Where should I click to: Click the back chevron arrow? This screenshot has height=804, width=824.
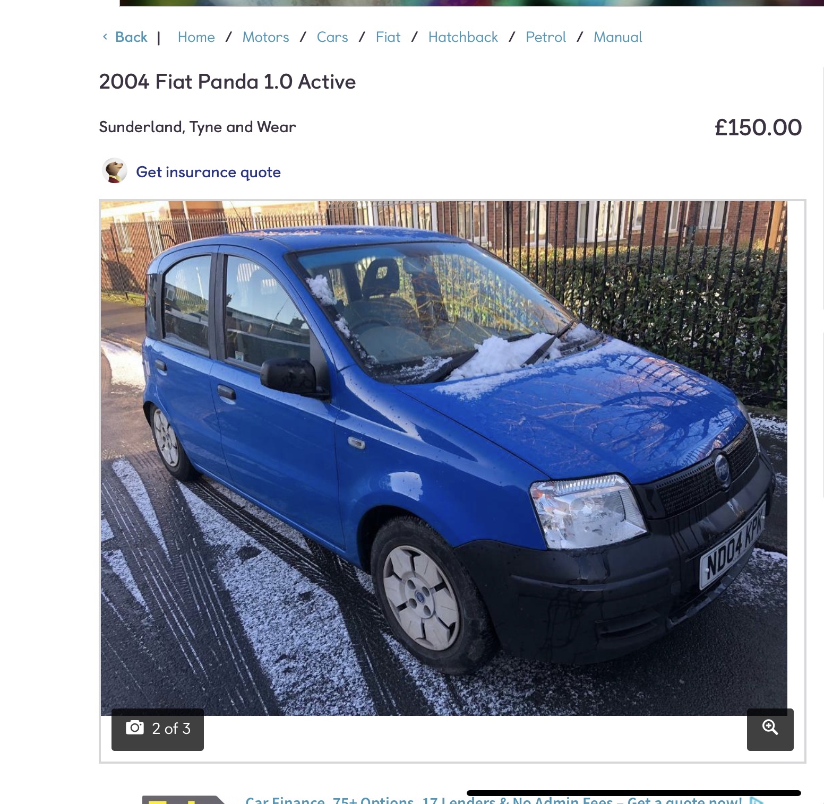(x=105, y=37)
